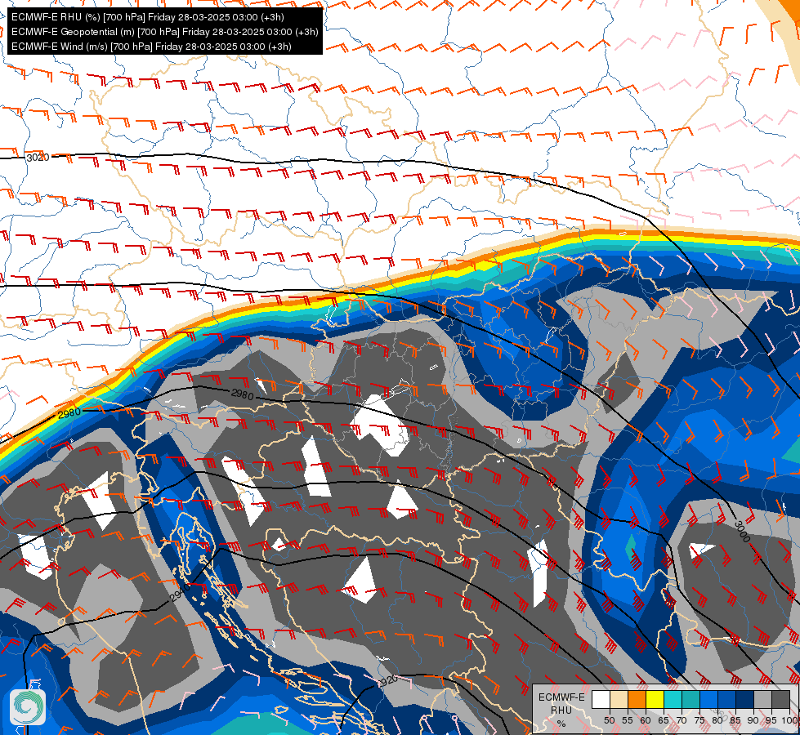Click the legend tick label 75
Image resolution: width=800 pixels, height=735 pixels.
(699, 720)
